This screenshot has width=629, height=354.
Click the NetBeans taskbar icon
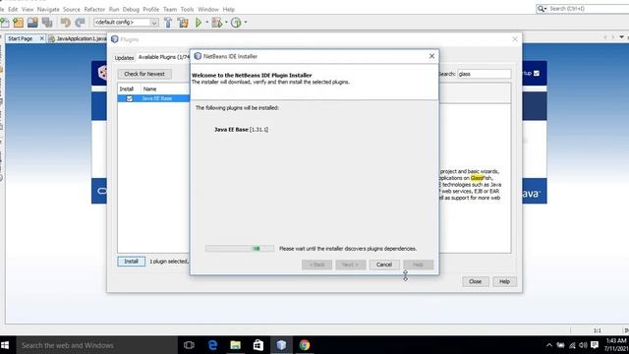pos(281,345)
